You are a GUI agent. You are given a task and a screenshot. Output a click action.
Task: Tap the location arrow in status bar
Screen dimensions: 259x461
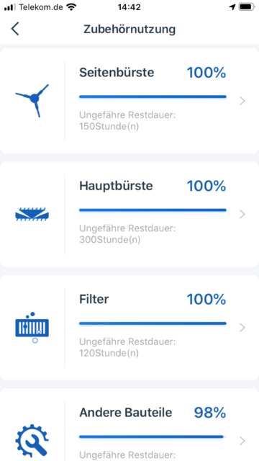click(232, 6)
